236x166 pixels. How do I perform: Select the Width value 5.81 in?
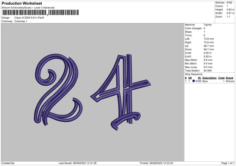pyautogui.click(x=230, y=13)
